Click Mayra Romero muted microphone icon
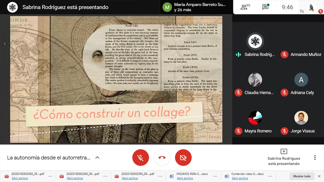The height and width of the screenshot is (182, 324). tap(238, 131)
